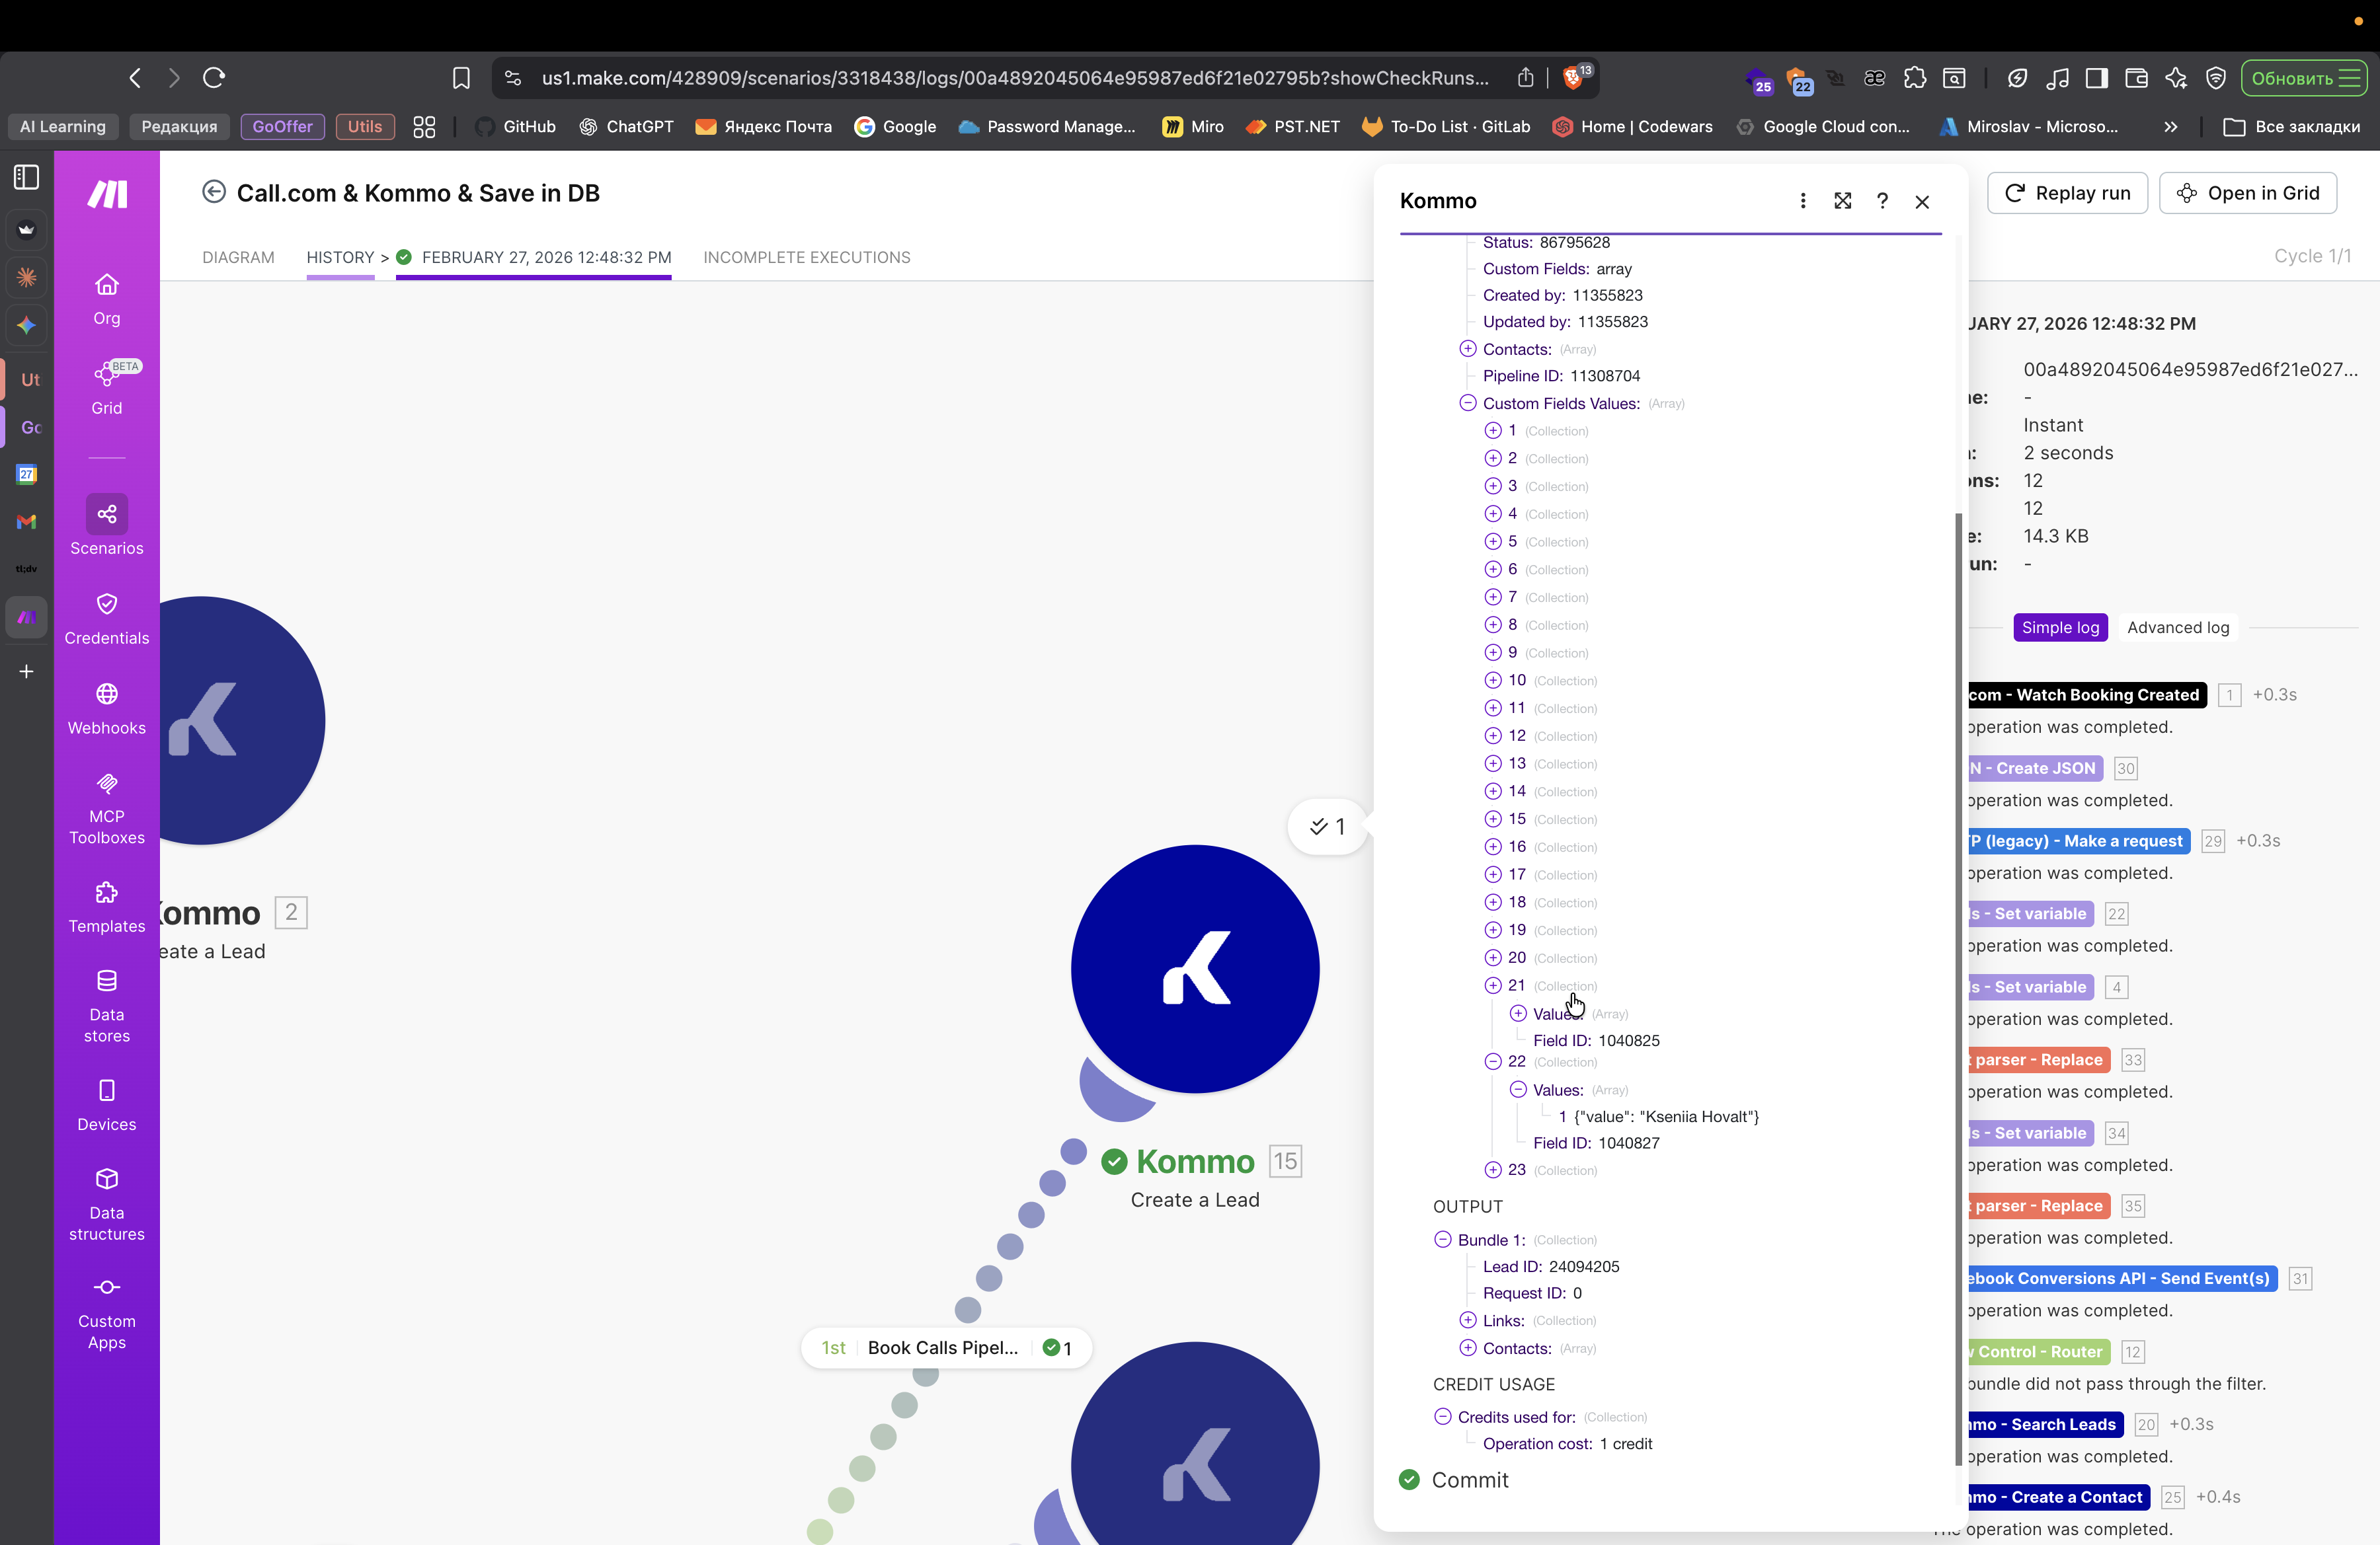This screenshot has height=1545, width=2380.
Task: Open INCOMPLETE EXECUTIONS tab
Action: 806,257
